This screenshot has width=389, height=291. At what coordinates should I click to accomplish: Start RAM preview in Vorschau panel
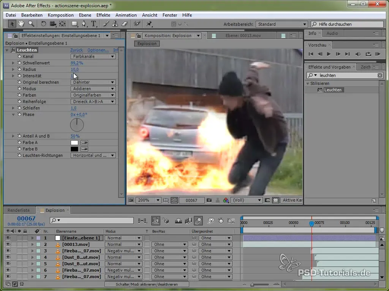[378, 54]
